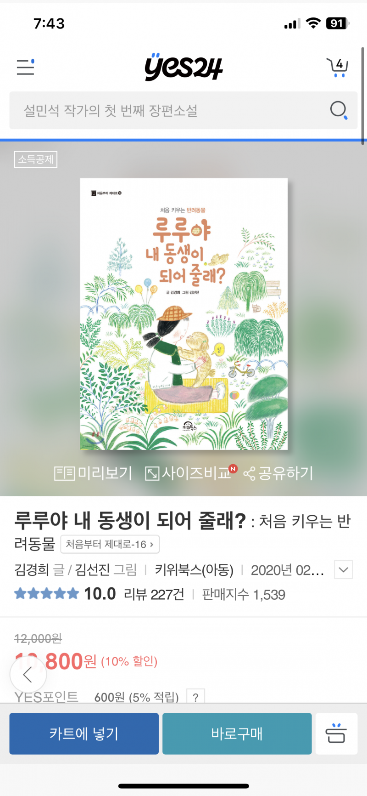The image size is (367, 796).
Task: Tap the search magnifier icon
Action: click(339, 110)
